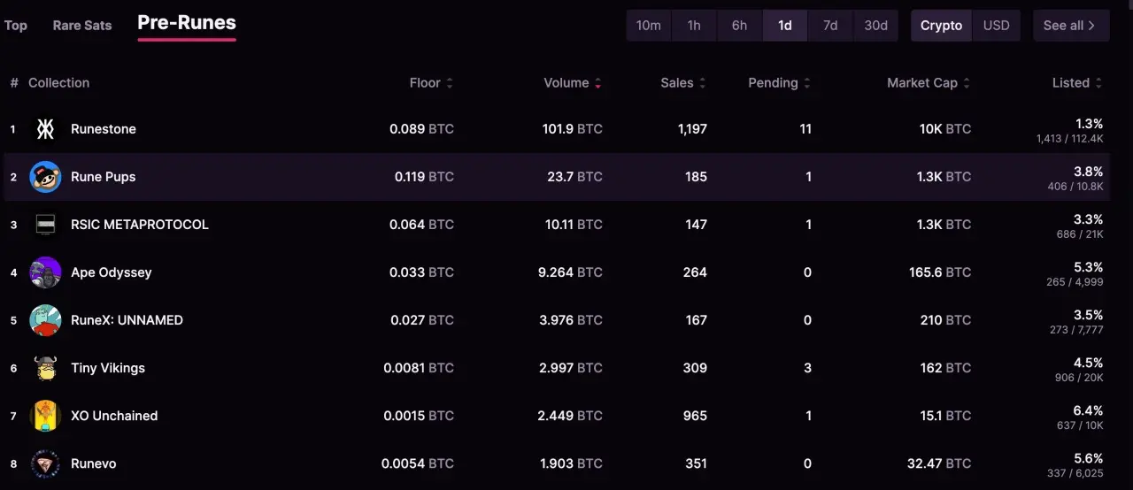
Task: Sort table by Market Cap column
Action: [928, 83]
